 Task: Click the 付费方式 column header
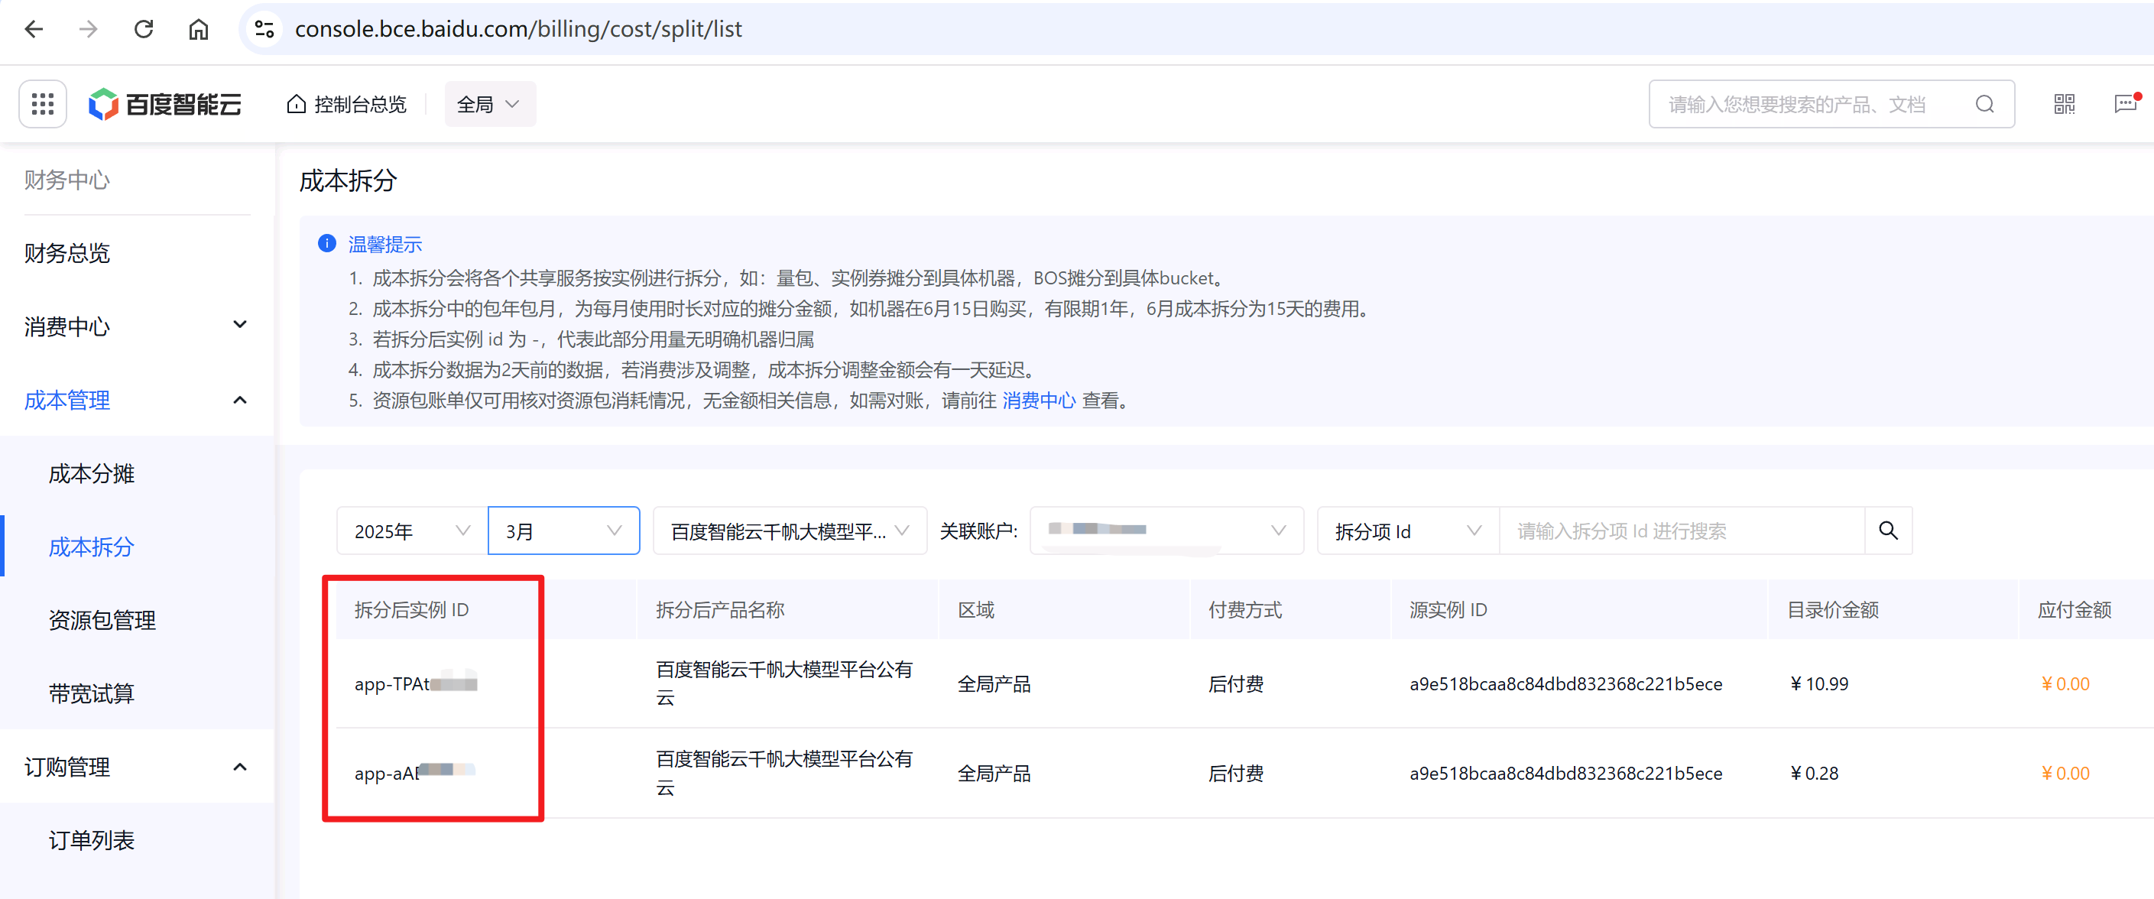click(1244, 609)
